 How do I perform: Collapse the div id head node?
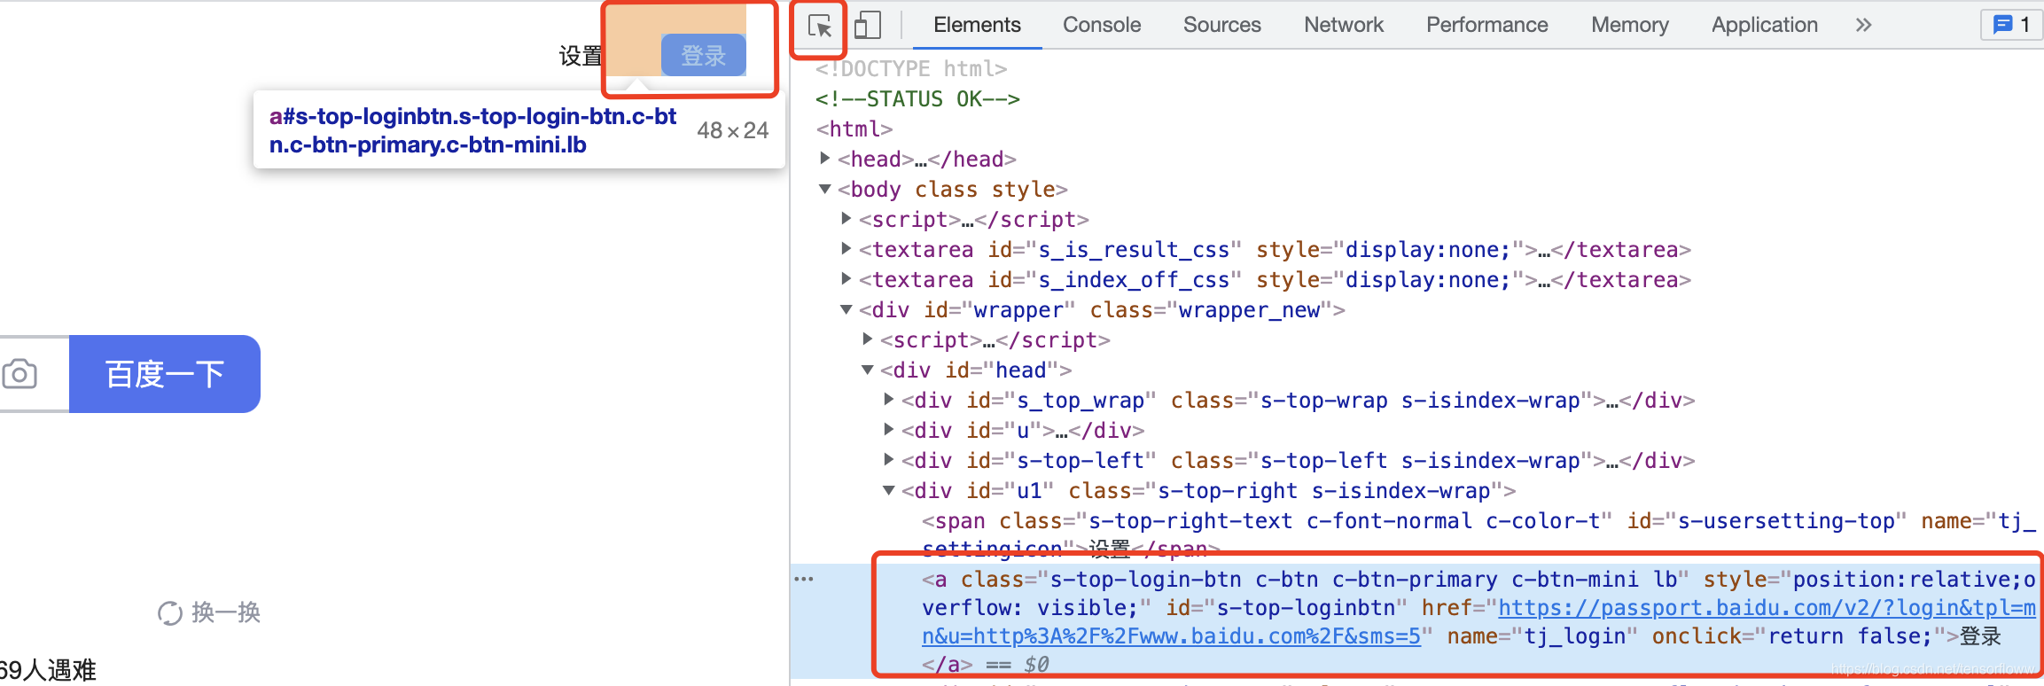click(x=868, y=370)
